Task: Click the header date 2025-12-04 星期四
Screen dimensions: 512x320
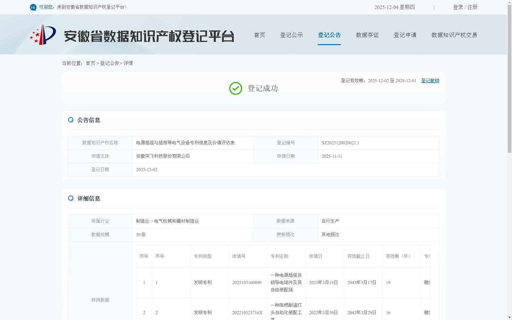Action: coord(395,7)
